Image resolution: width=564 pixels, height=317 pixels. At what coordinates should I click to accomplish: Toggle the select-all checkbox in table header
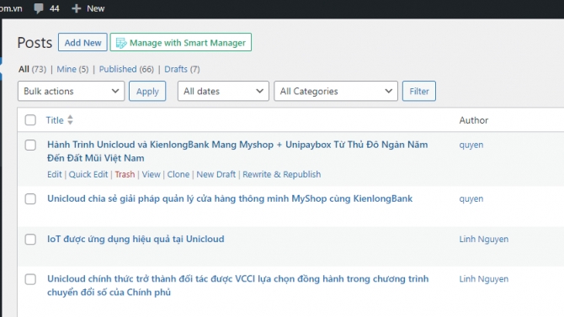30,120
